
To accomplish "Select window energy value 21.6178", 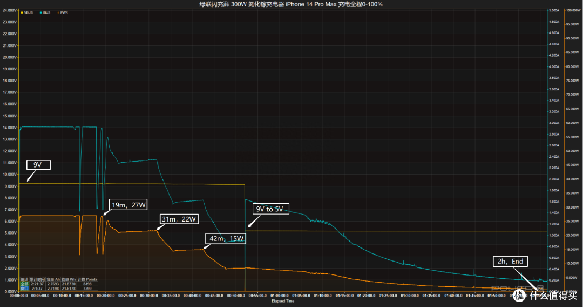I will 69,289.
